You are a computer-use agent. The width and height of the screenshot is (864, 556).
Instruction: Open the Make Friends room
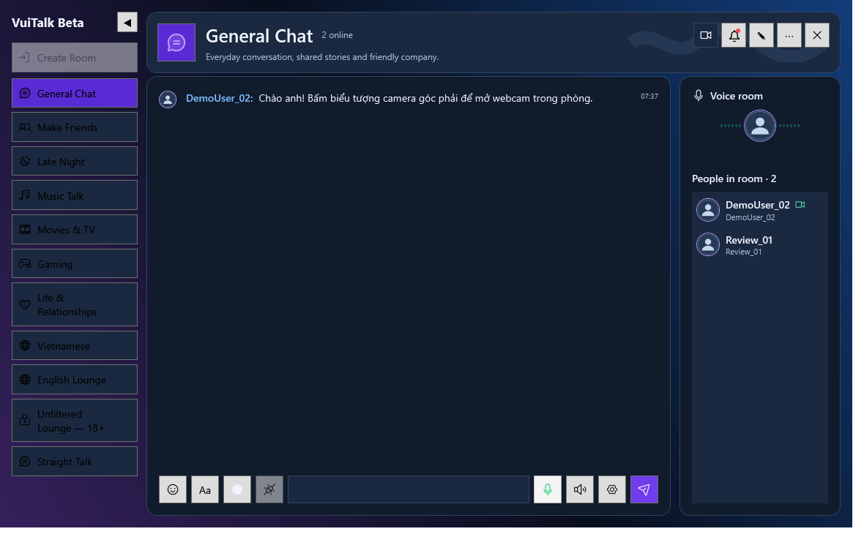click(75, 127)
